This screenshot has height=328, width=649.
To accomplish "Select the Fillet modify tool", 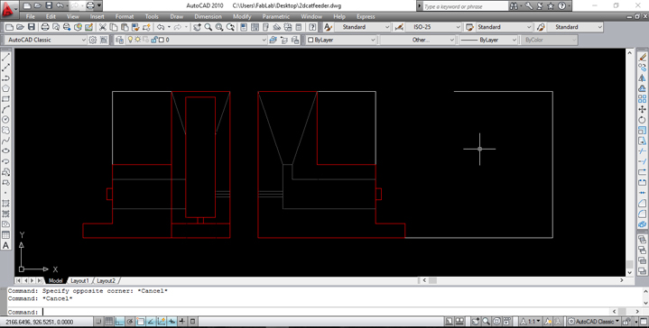I will [x=642, y=214].
